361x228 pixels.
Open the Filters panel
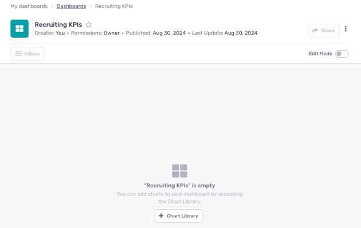click(28, 54)
